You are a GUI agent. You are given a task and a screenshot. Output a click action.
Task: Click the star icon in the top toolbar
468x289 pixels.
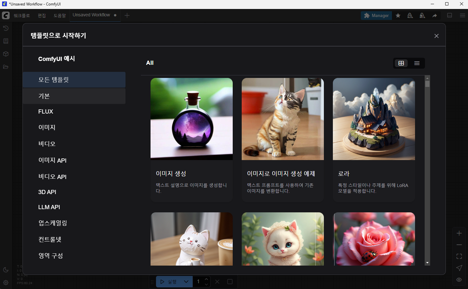(x=398, y=15)
